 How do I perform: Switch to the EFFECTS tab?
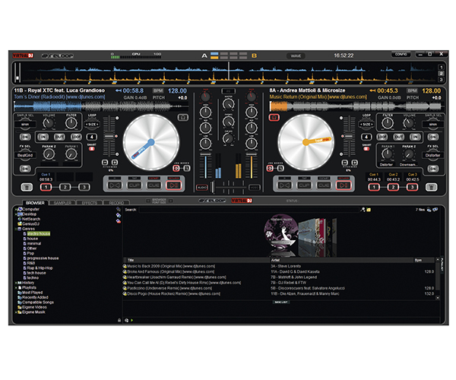[x=89, y=203]
